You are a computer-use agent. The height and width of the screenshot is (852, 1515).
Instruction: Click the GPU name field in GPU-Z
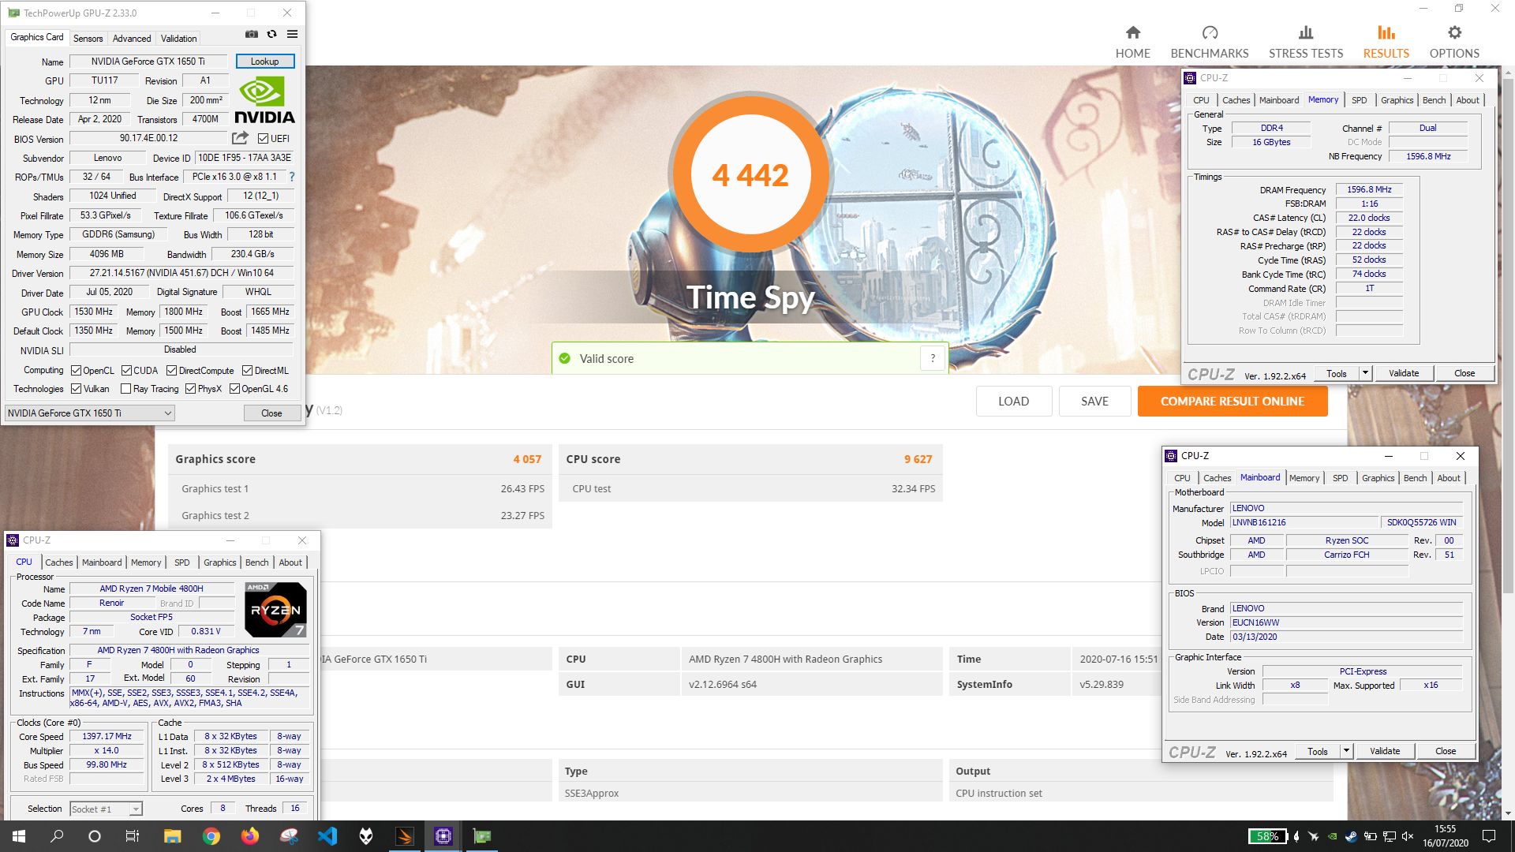pos(148,61)
